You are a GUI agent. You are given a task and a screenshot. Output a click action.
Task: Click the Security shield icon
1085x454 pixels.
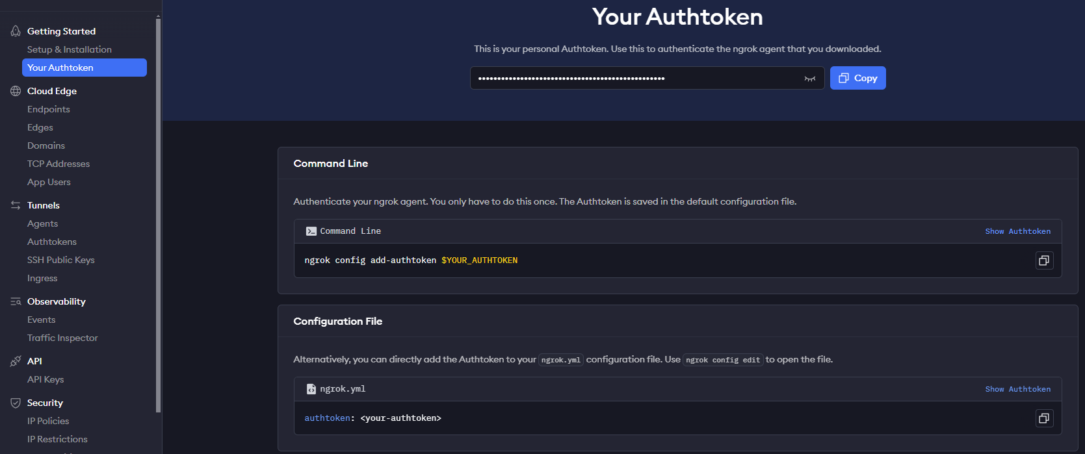pyautogui.click(x=16, y=403)
